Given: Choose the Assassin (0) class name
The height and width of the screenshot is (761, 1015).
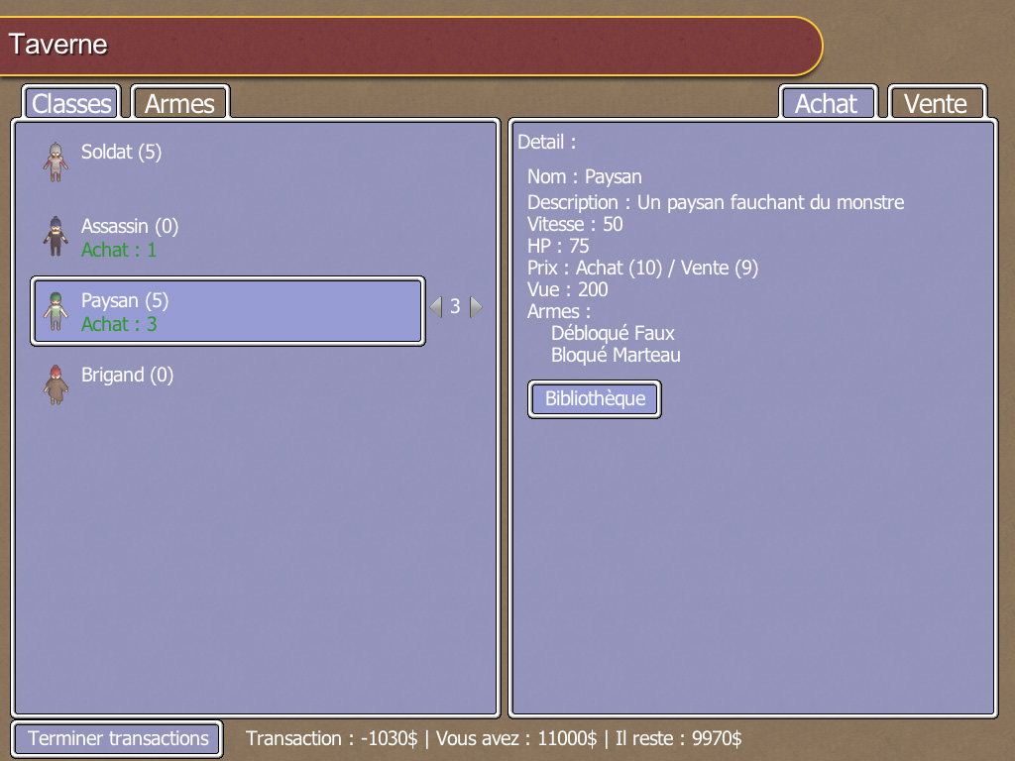Looking at the screenshot, I should point(129,226).
